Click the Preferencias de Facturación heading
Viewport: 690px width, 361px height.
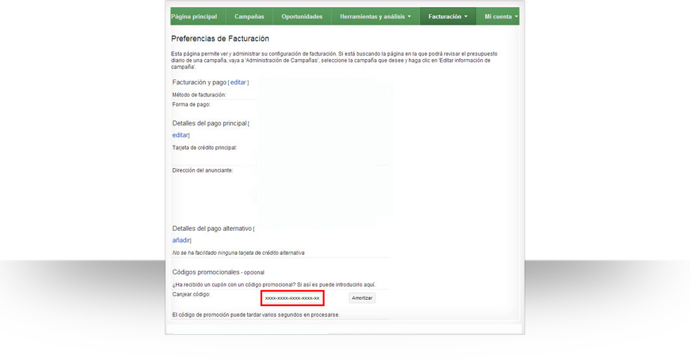tap(220, 39)
